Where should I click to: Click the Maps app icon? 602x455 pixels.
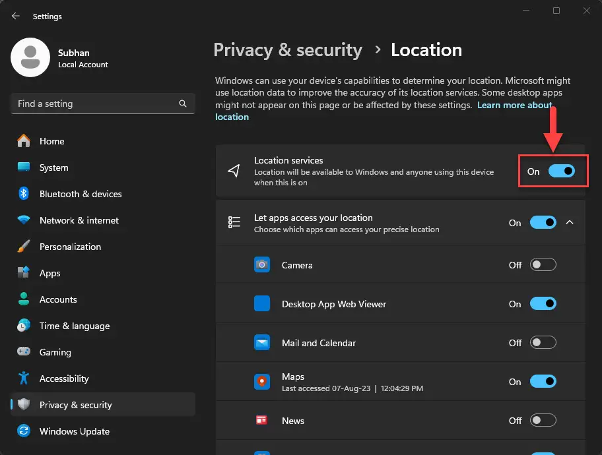coord(262,382)
